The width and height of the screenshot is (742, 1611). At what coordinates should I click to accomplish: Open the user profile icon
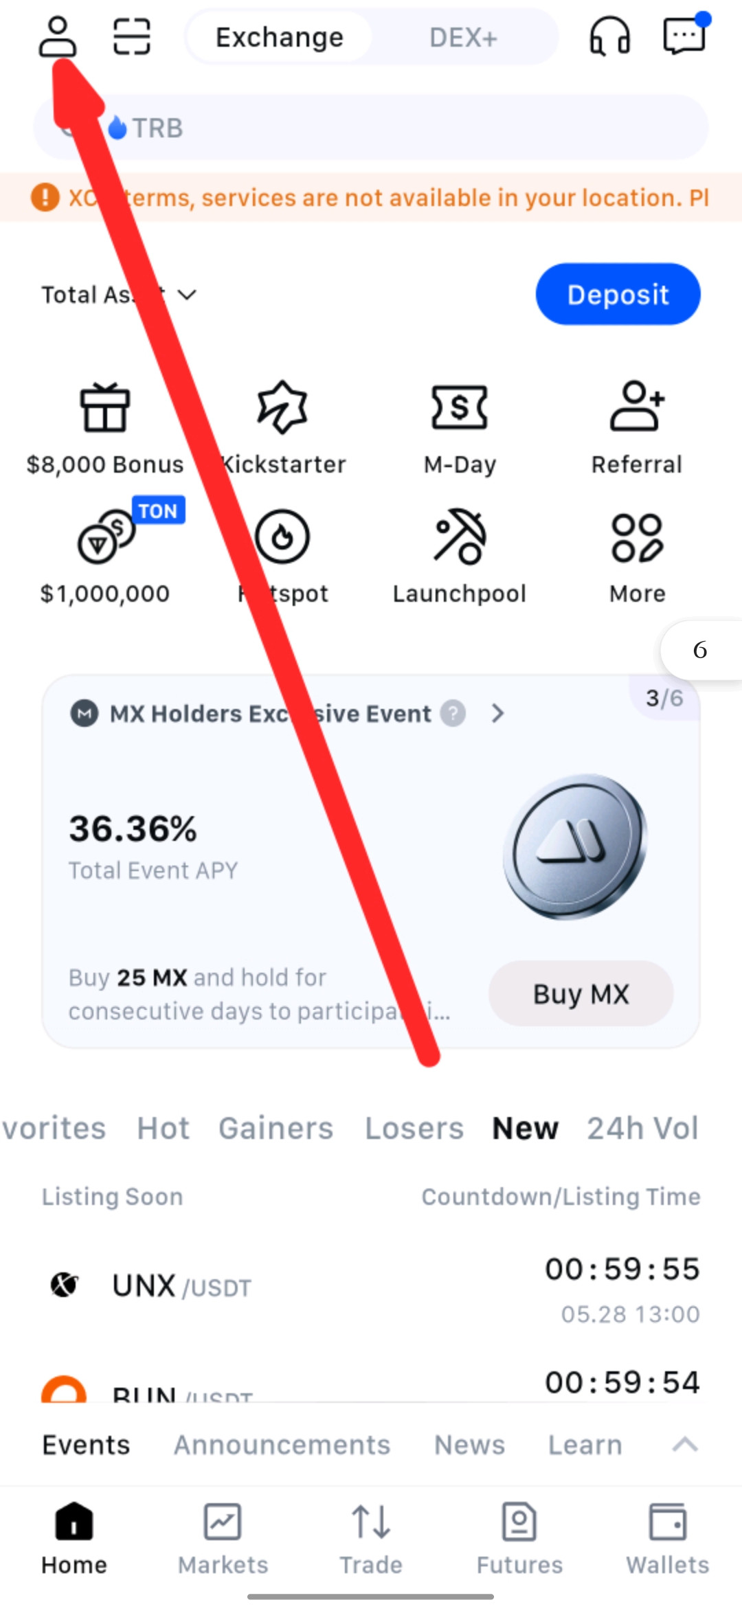coord(58,37)
